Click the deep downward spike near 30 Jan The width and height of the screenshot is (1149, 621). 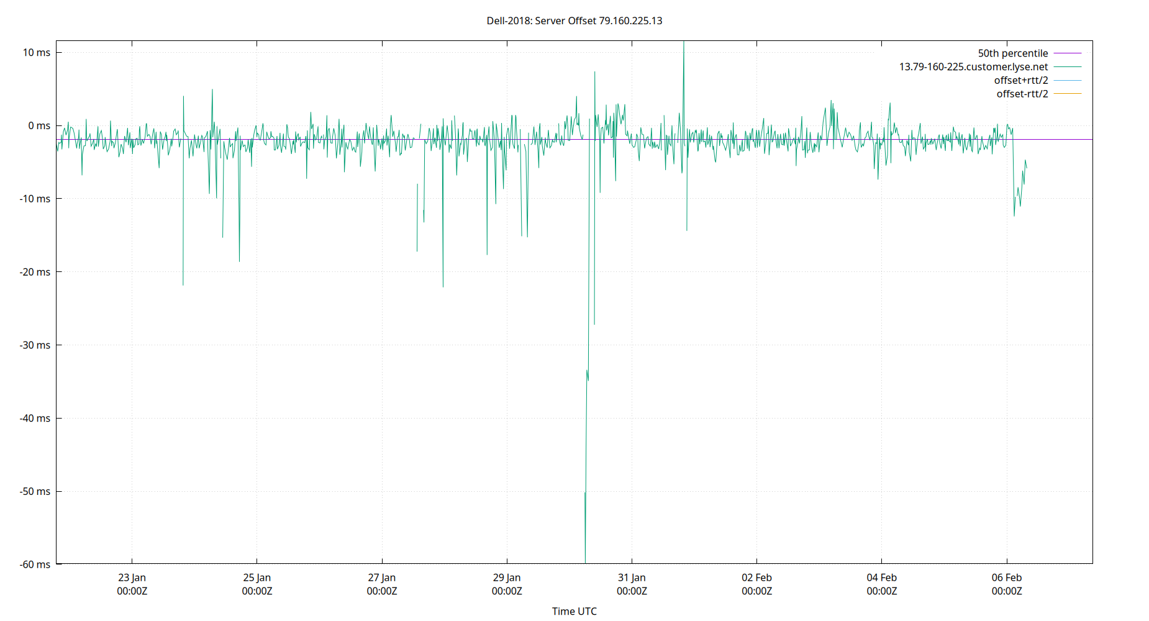click(x=584, y=435)
